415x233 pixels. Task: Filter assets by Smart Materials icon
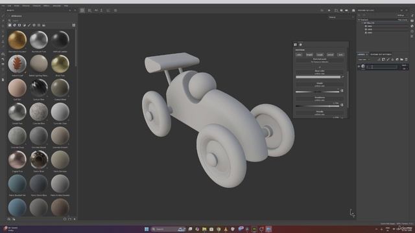[x=14, y=25]
